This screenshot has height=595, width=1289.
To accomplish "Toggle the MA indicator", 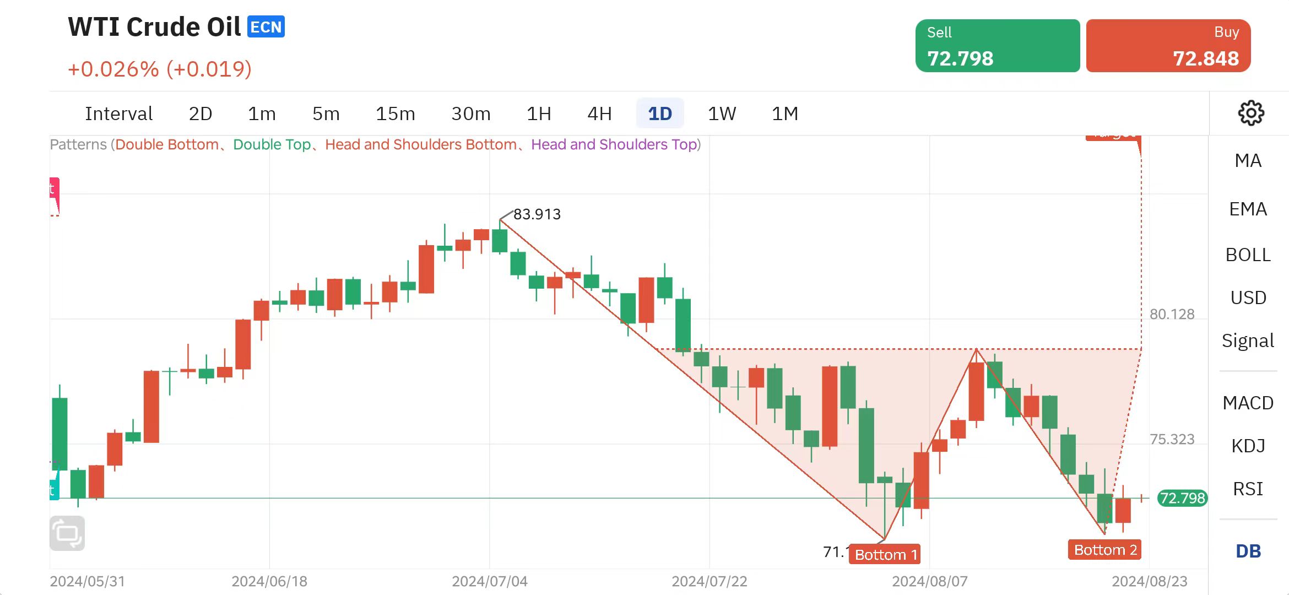I will (1248, 160).
